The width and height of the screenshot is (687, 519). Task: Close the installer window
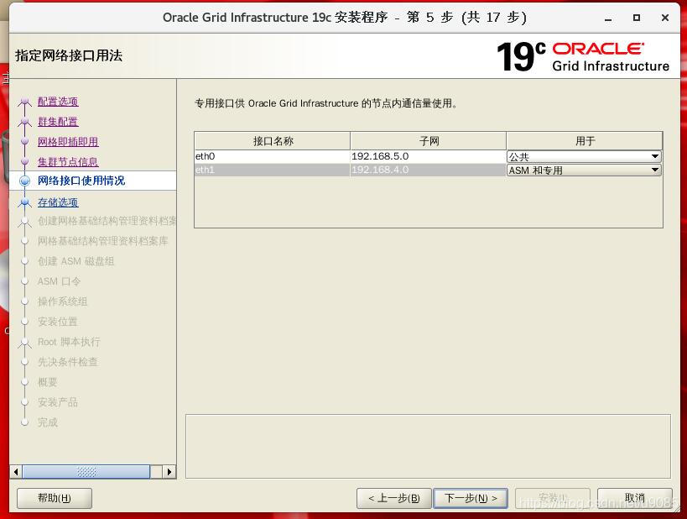pos(665,18)
